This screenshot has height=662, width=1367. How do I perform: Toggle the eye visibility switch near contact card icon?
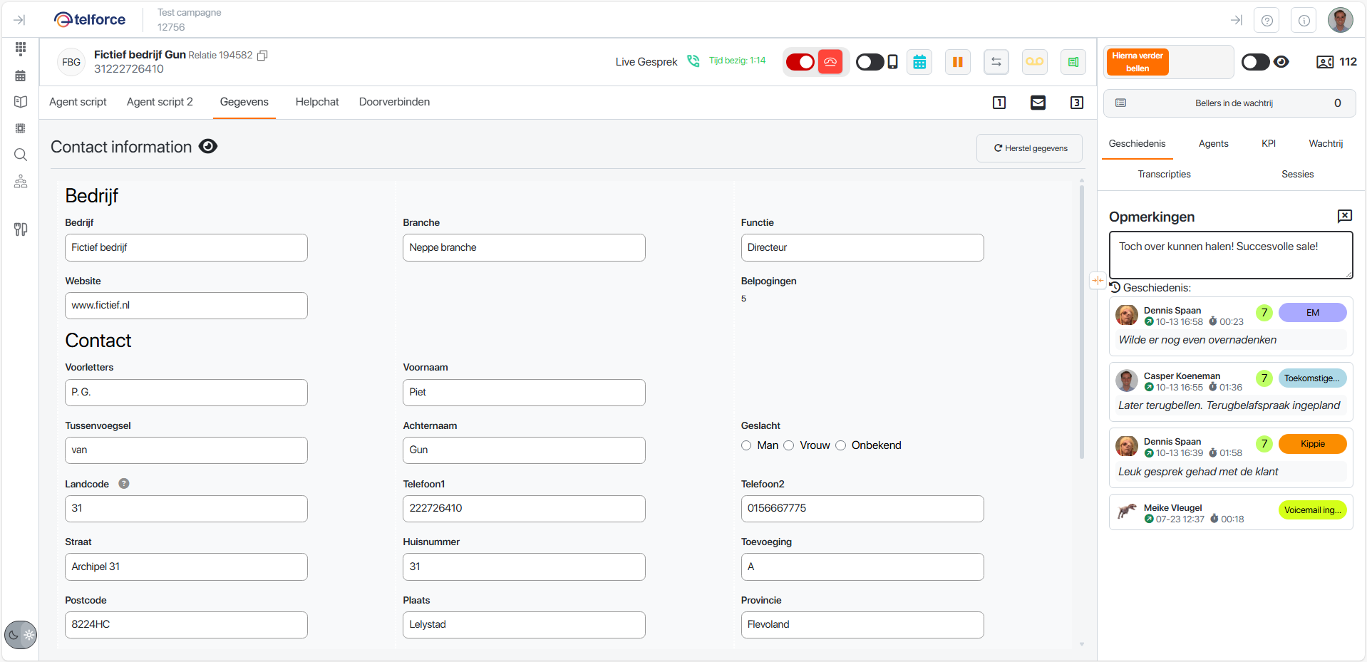point(1254,62)
